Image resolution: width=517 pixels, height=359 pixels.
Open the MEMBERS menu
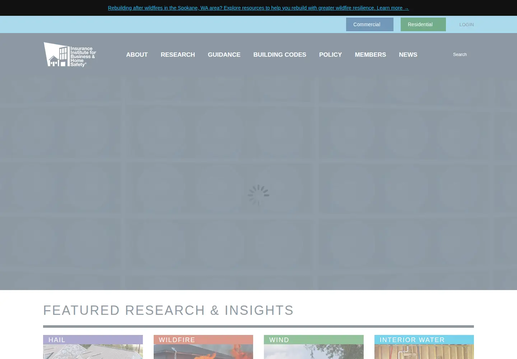coord(371,55)
